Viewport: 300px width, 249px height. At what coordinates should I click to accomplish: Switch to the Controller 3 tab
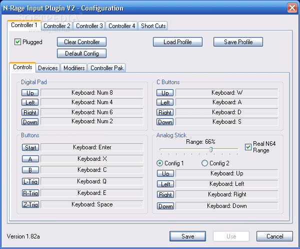(89, 26)
